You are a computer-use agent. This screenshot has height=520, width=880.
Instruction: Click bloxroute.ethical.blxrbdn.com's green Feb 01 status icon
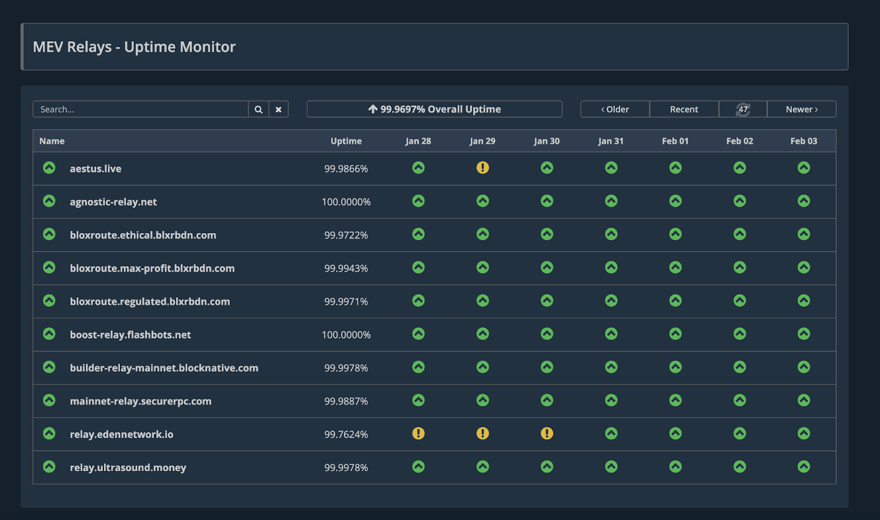click(x=675, y=234)
